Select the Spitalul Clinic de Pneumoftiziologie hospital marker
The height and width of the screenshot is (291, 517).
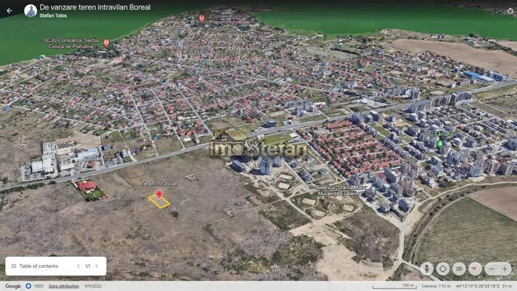point(202,18)
